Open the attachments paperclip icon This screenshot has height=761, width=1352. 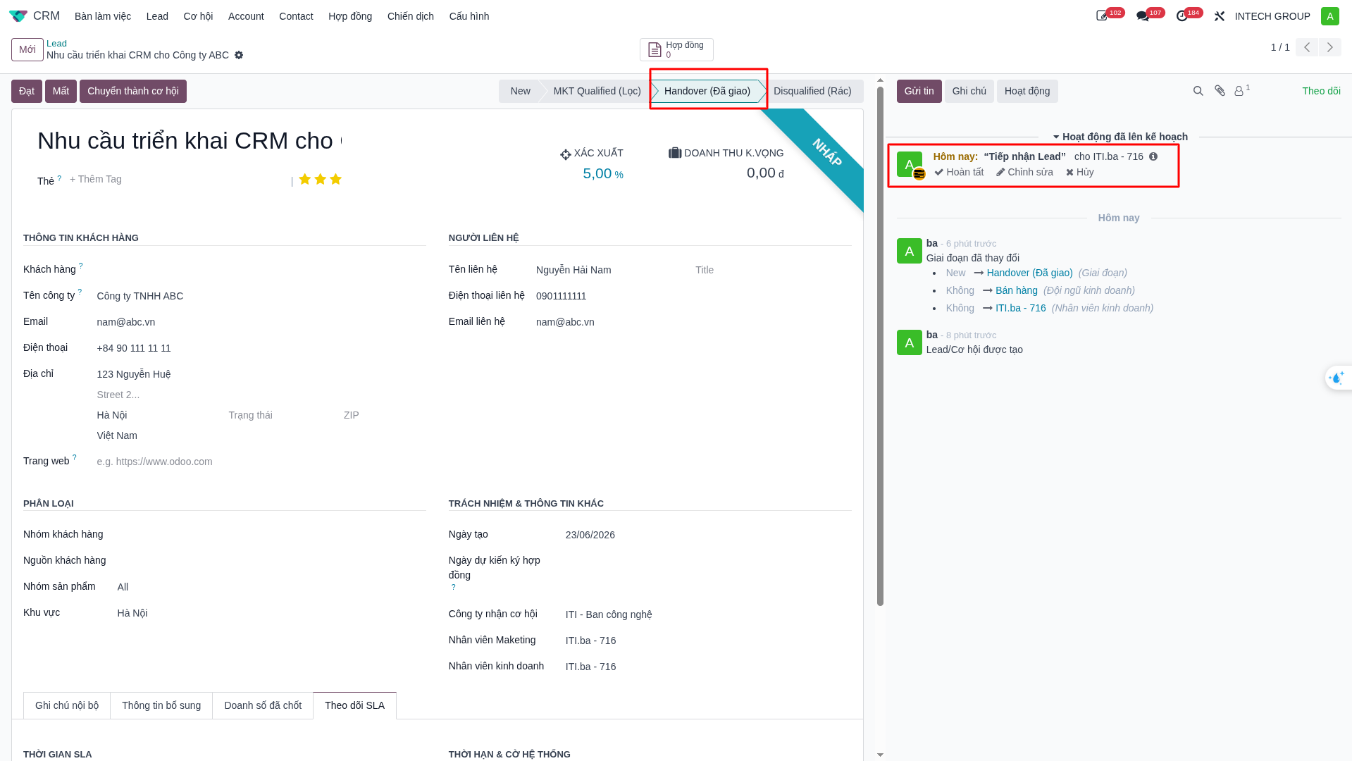[1220, 91]
